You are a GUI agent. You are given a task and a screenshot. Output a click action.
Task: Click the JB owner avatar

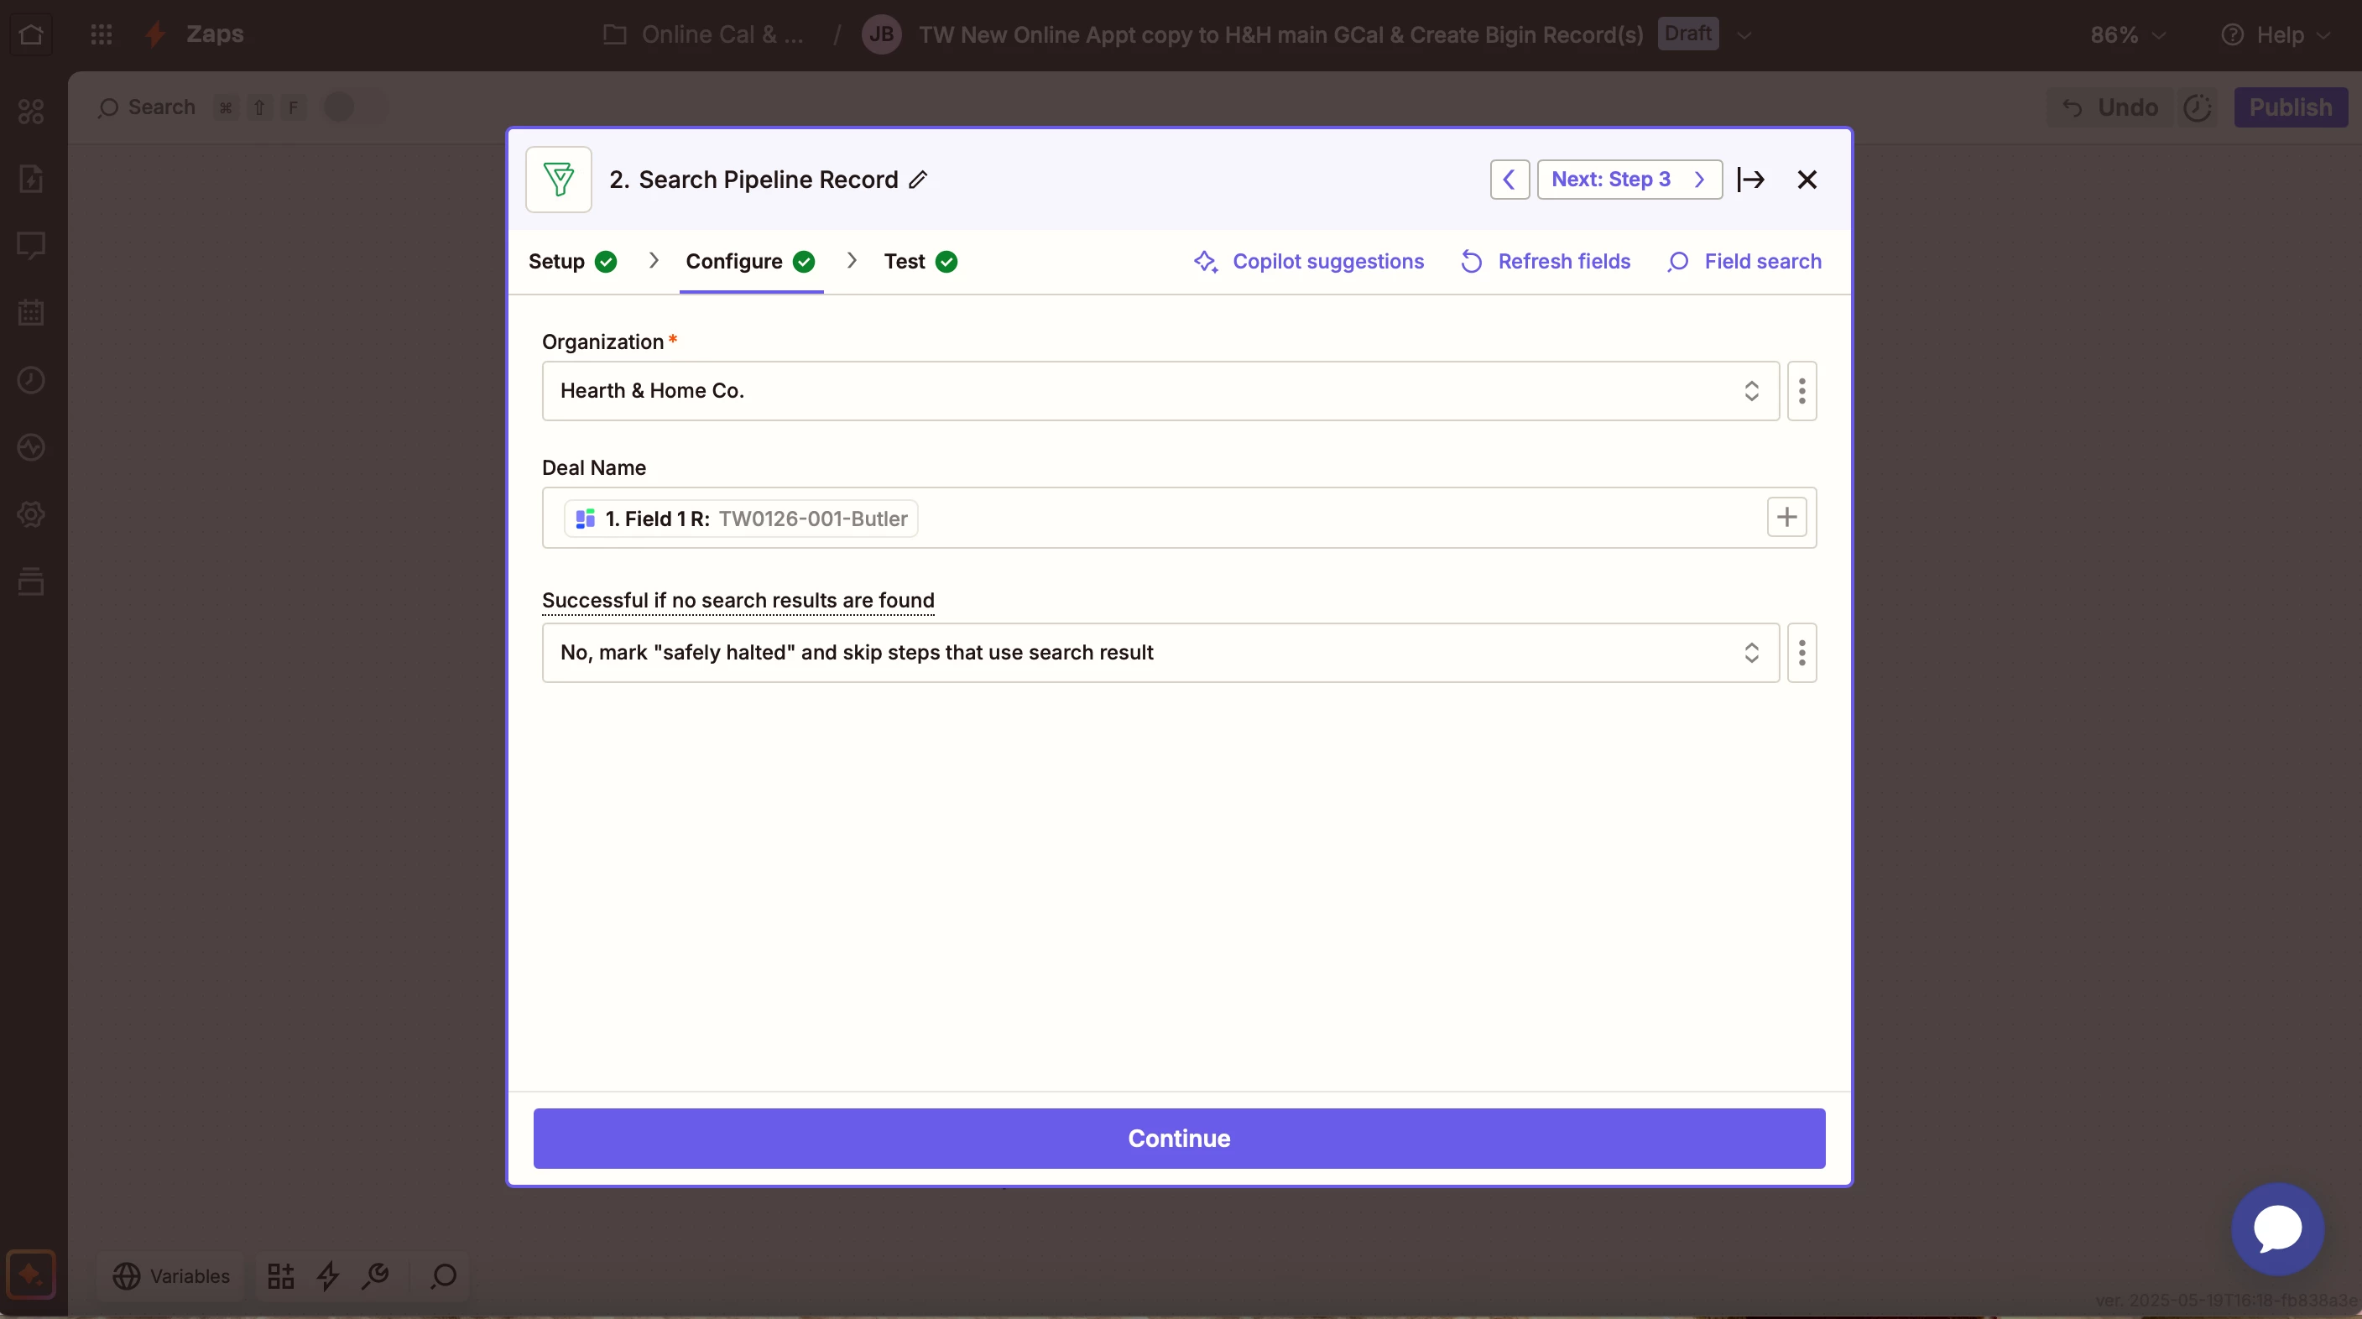(x=881, y=35)
